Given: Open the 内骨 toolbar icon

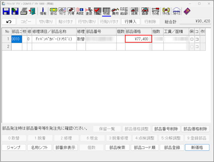Looking at the screenshot, I should pos(71,11).
